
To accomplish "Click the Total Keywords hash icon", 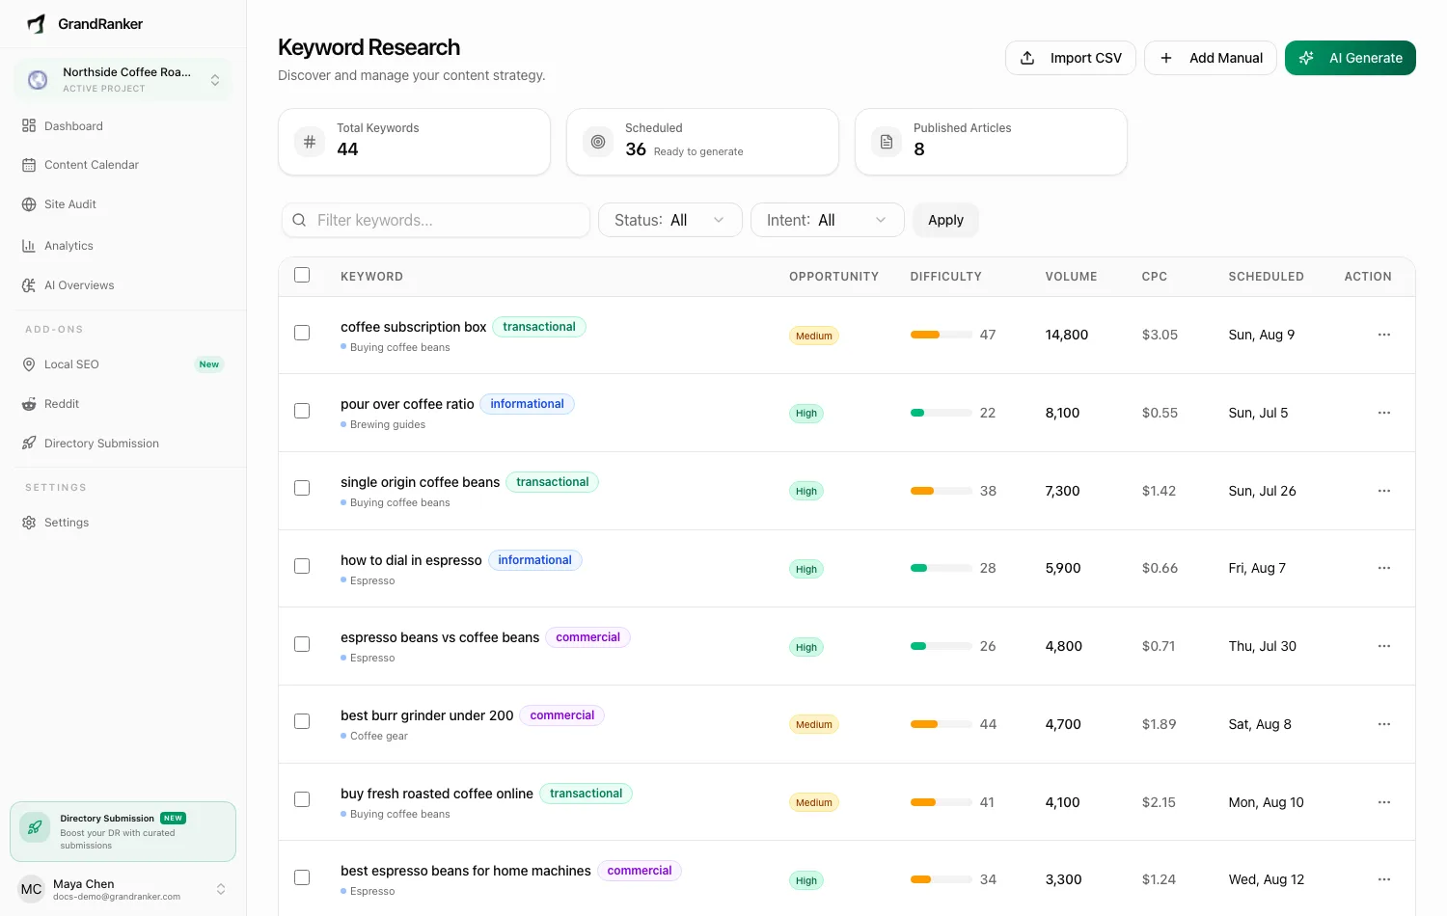I will [310, 142].
